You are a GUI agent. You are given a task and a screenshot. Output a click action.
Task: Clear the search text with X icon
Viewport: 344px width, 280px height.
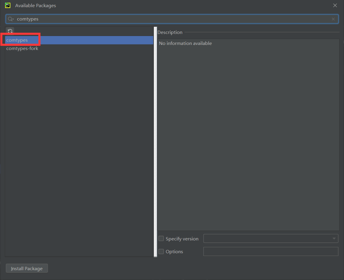333,19
